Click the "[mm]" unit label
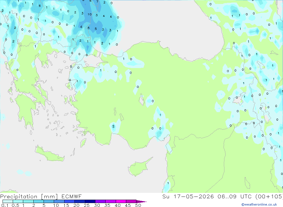The width and height of the screenshot is (283, 207). pos(50,197)
